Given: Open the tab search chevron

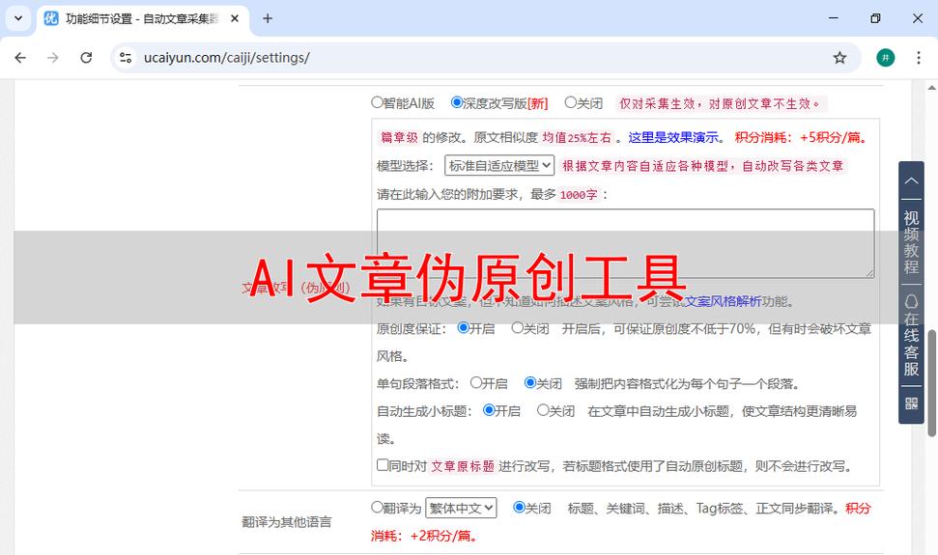Looking at the screenshot, I should pos(18,18).
